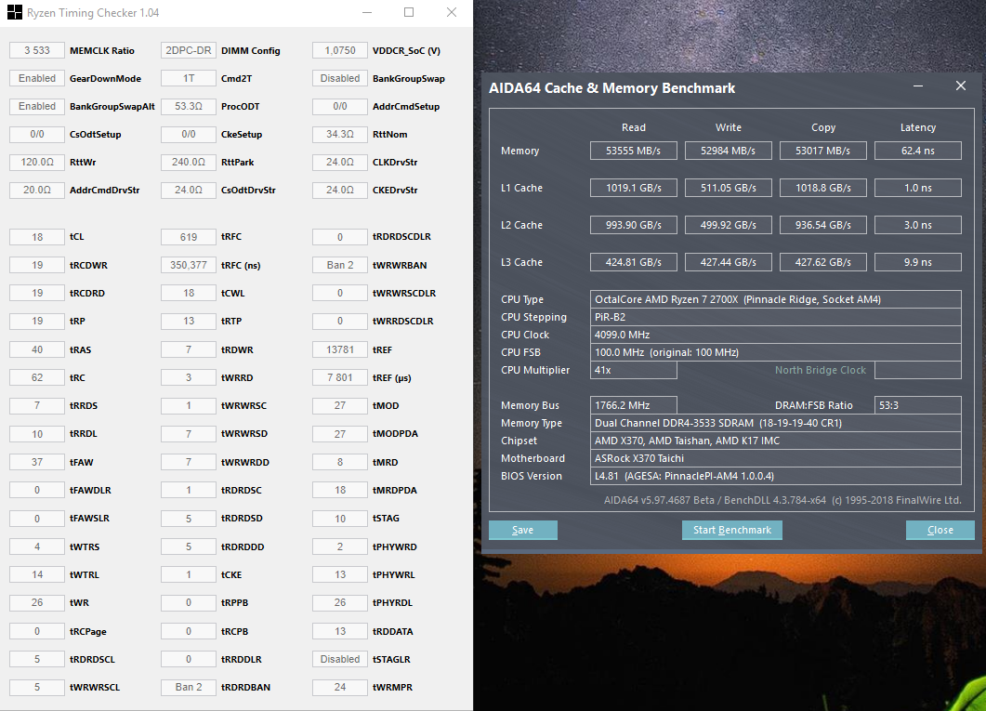This screenshot has width=986, height=711.
Task: Click the tCWL value 18
Action: point(189,293)
